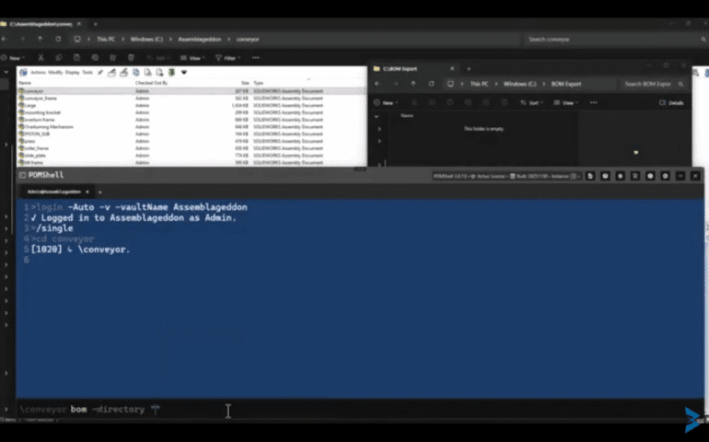Open the Tools menu in PDM toolbar
The width and height of the screenshot is (709, 442).
pos(87,73)
